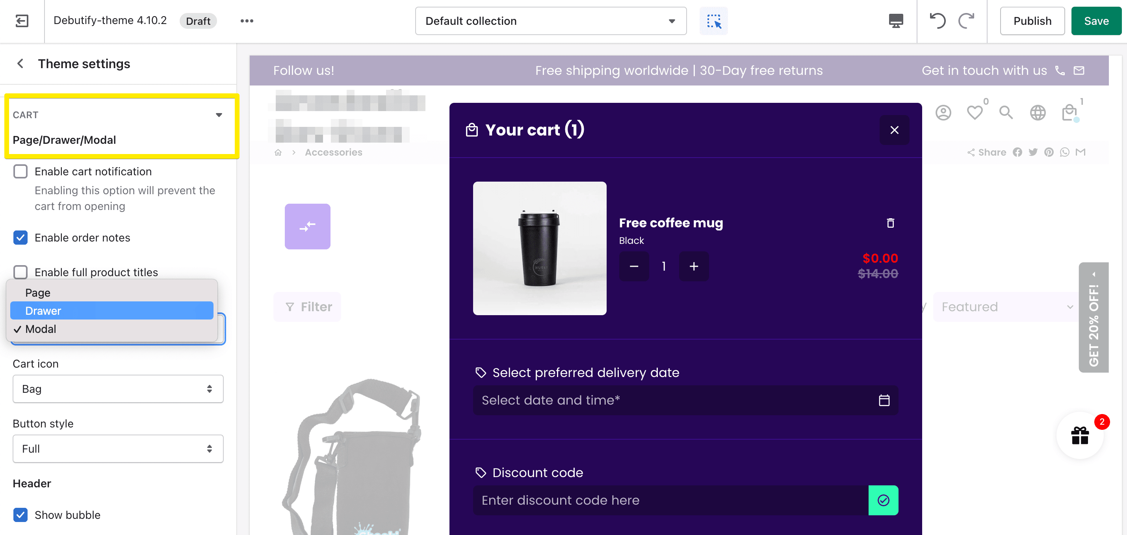Click the redo icon next to undo

tap(966, 20)
